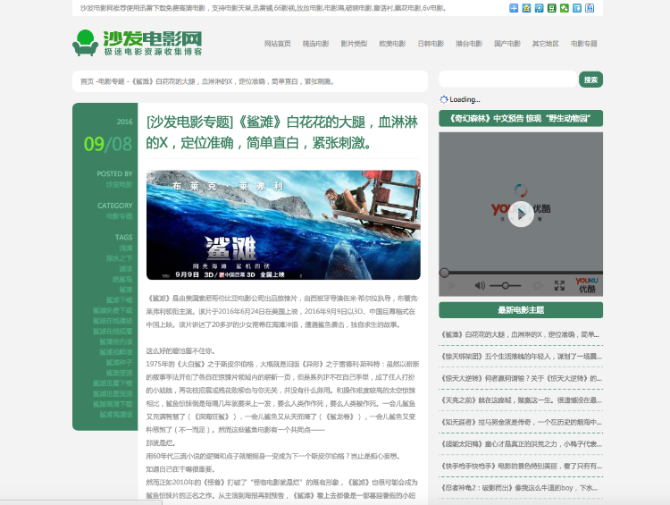
Task: Go to 欧美电影 section
Action: (x=392, y=44)
